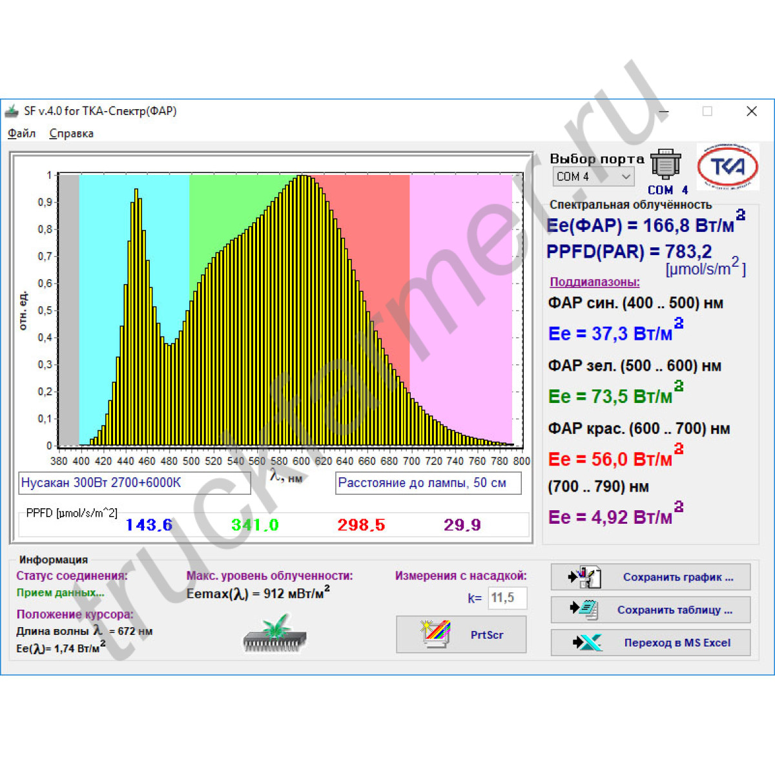Open the COM 4 port dropdown
The height and width of the screenshot is (775, 775).
tap(593, 176)
